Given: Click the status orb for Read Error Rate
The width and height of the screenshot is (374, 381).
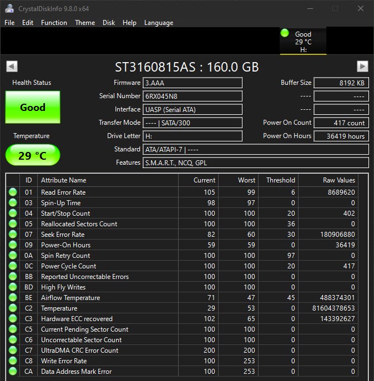Looking at the screenshot, I should 13,192.
